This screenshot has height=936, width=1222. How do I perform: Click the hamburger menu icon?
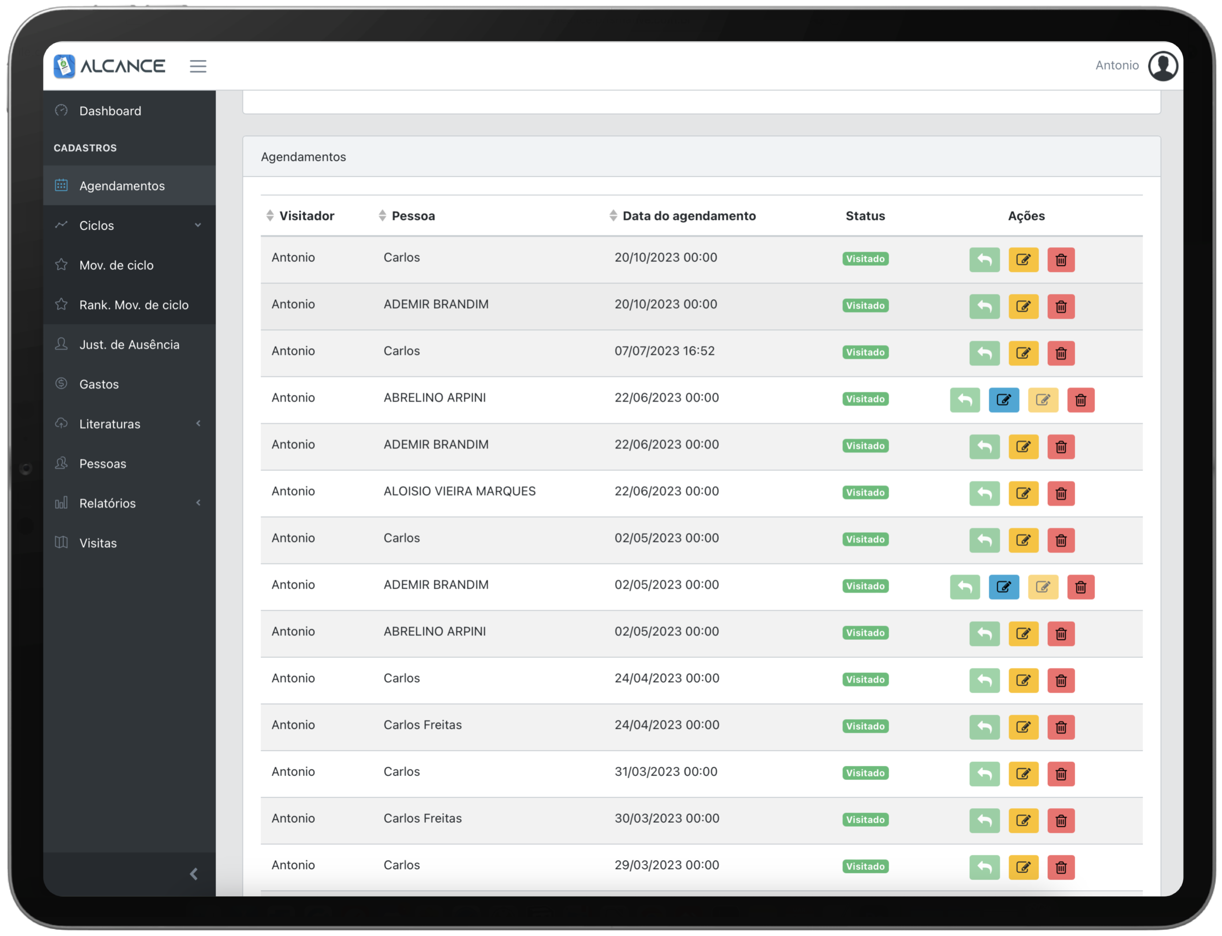click(x=198, y=66)
